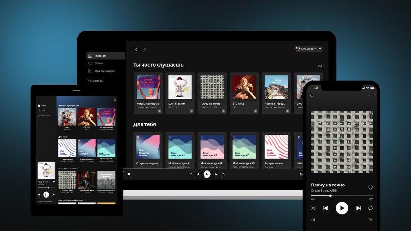Screen dimensions: 411x231
Task: Skip to next track on laptop player
Action: [216, 174]
